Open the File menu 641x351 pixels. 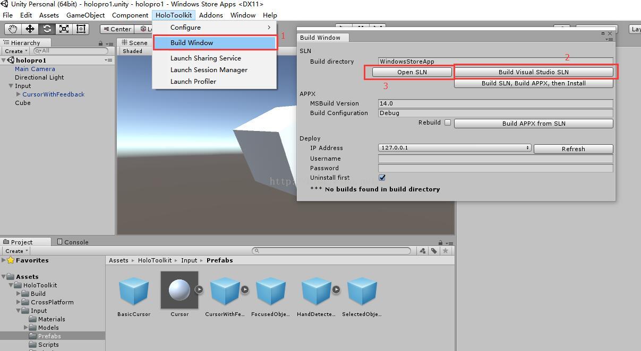tap(8, 15)
